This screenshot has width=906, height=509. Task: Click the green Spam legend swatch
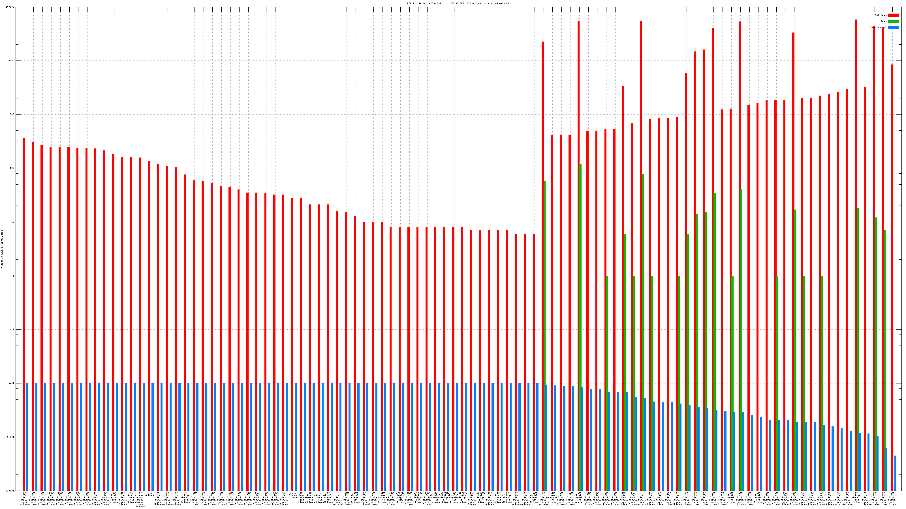point(893,21)
